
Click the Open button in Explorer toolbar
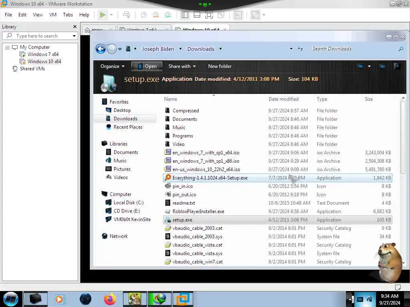(x=147, y=66)
